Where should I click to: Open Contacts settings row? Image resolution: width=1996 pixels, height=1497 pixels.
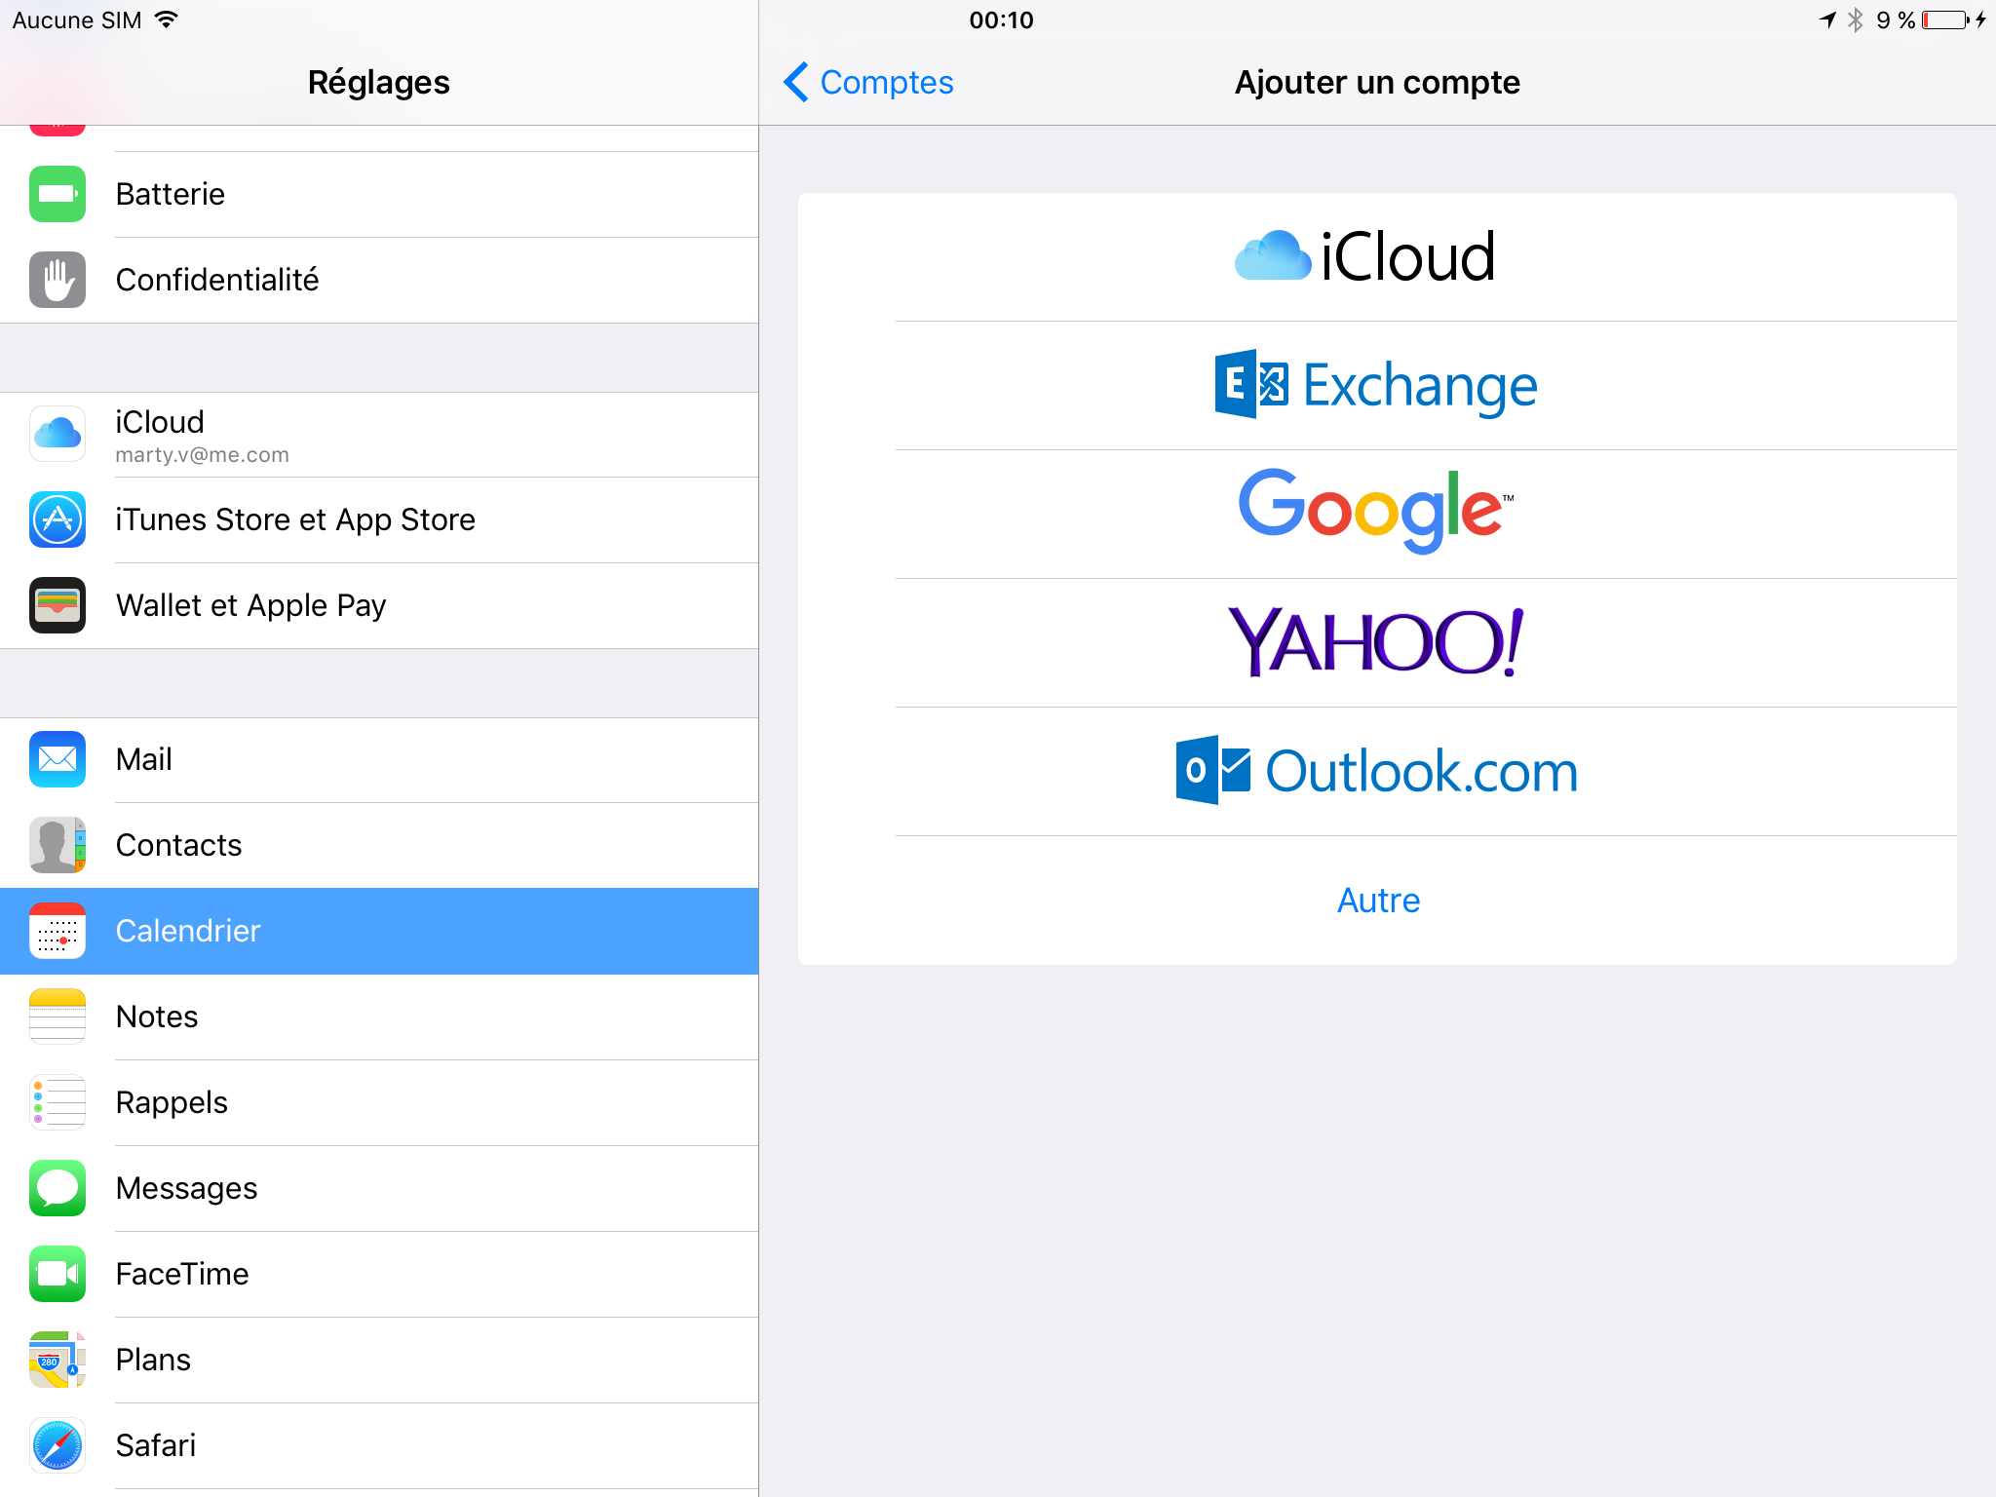379,845
